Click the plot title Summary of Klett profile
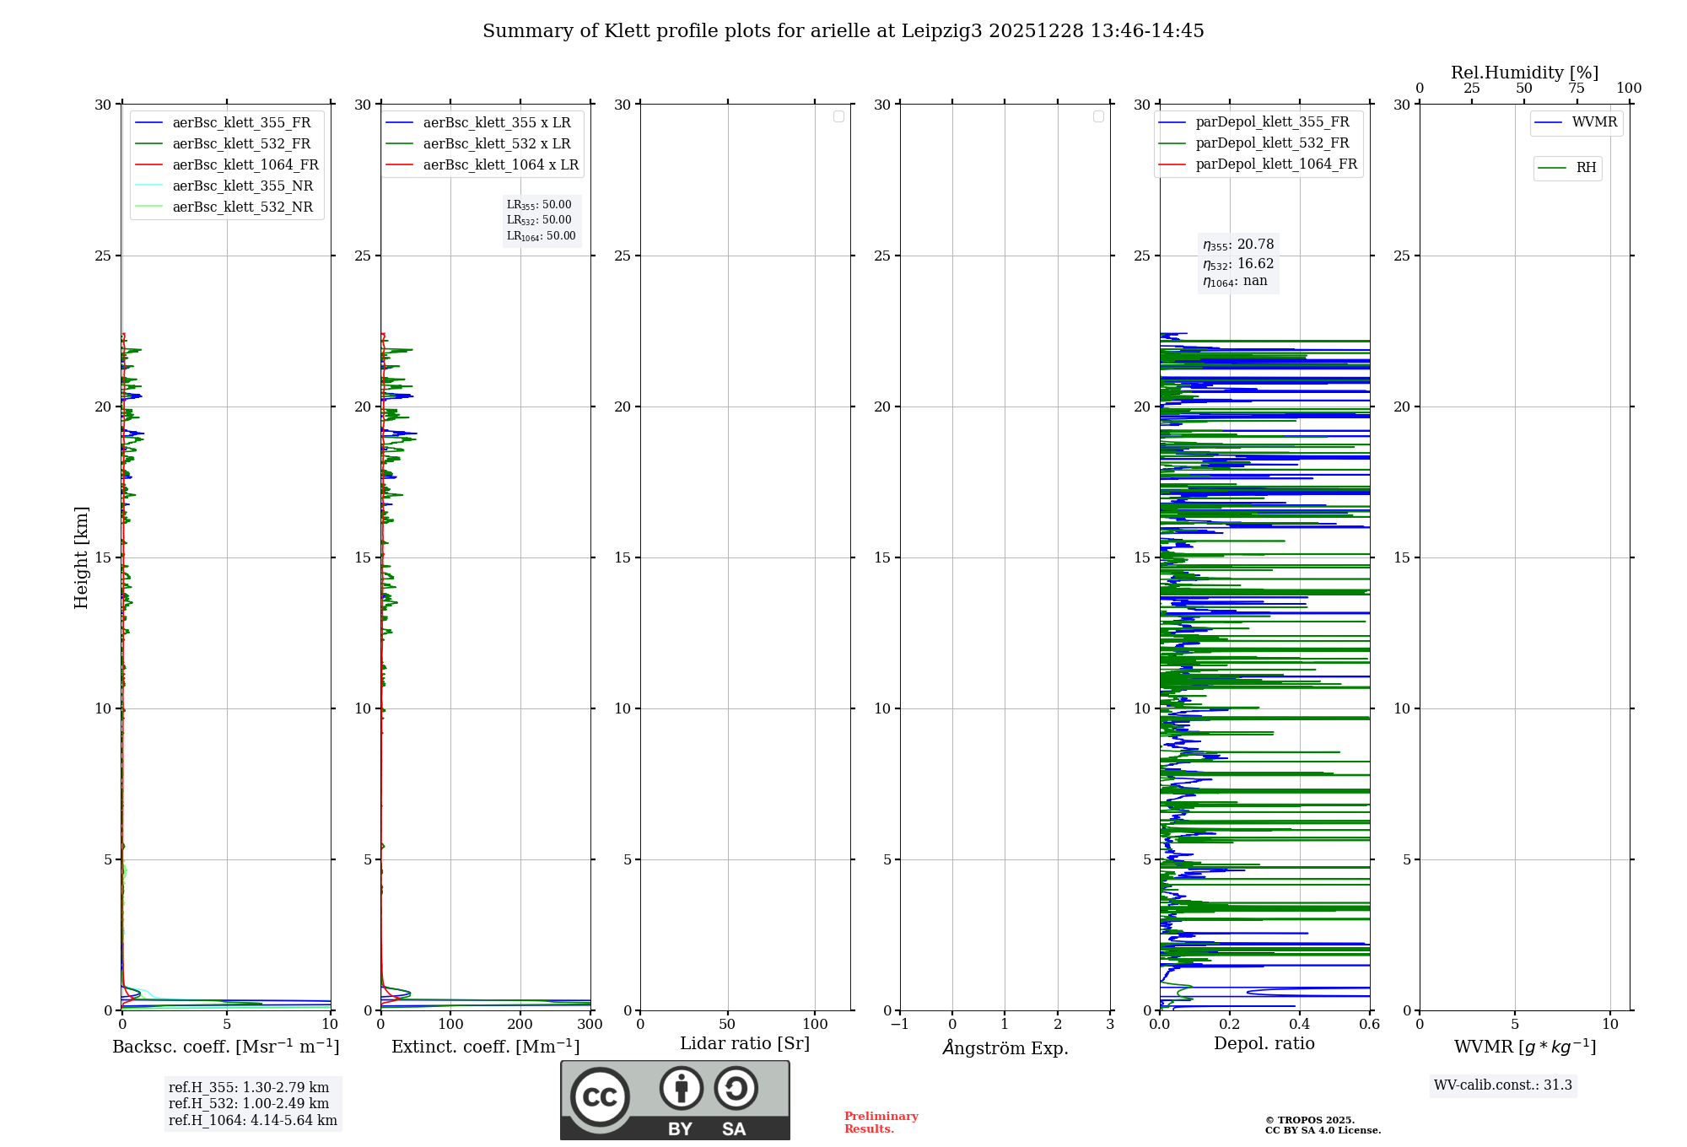 [x=843, y=31]
